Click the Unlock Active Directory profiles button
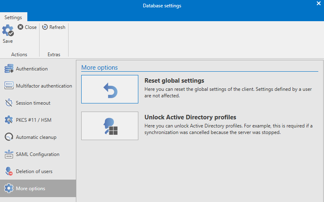 110,126
